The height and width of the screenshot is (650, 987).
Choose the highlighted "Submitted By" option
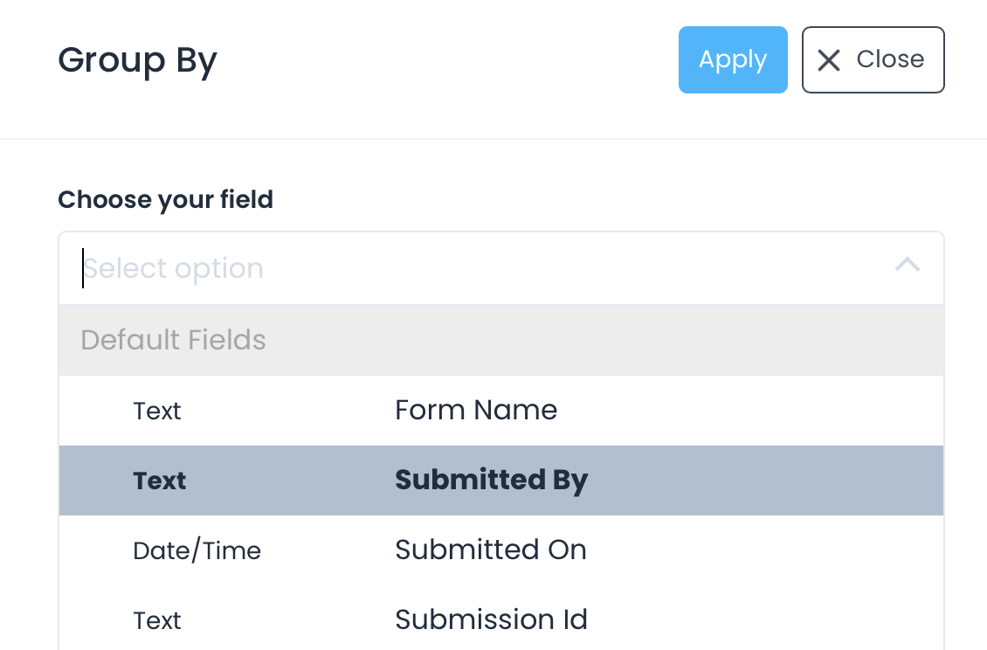pos(491,480)
